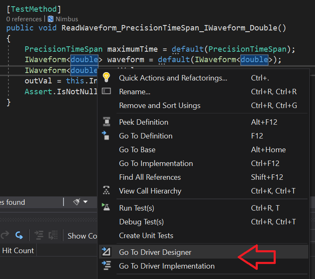Click the grey redo arrow toolbar icon
Screen dimensions: 315x279
tap(5, 235)
